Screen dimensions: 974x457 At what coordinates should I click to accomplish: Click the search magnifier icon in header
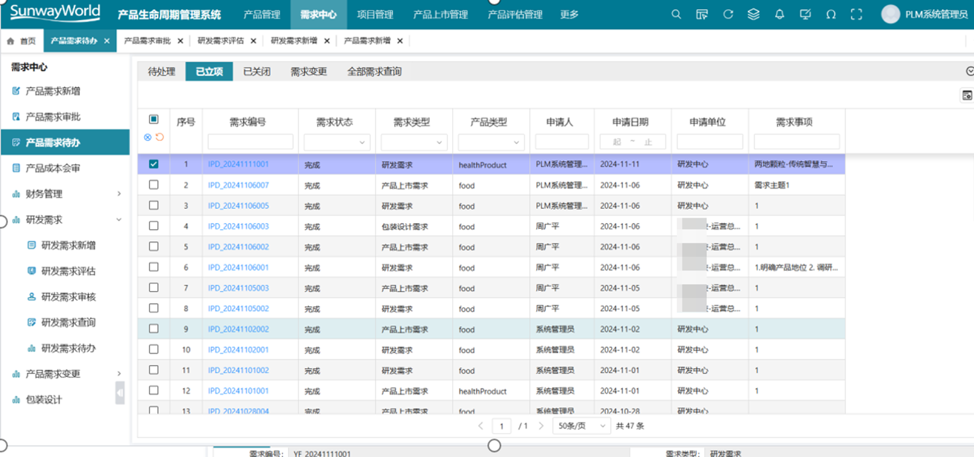click(x=676, y=15)
